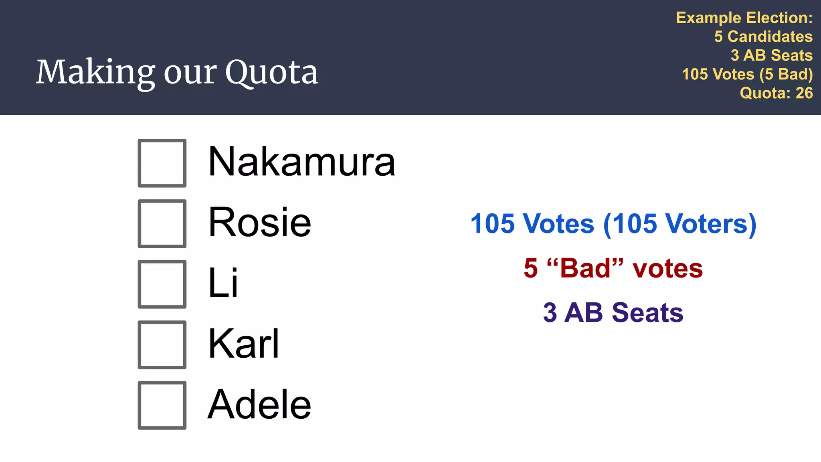Click the Adele candidate name
821x462 pixels.
[x=259, y=404]
